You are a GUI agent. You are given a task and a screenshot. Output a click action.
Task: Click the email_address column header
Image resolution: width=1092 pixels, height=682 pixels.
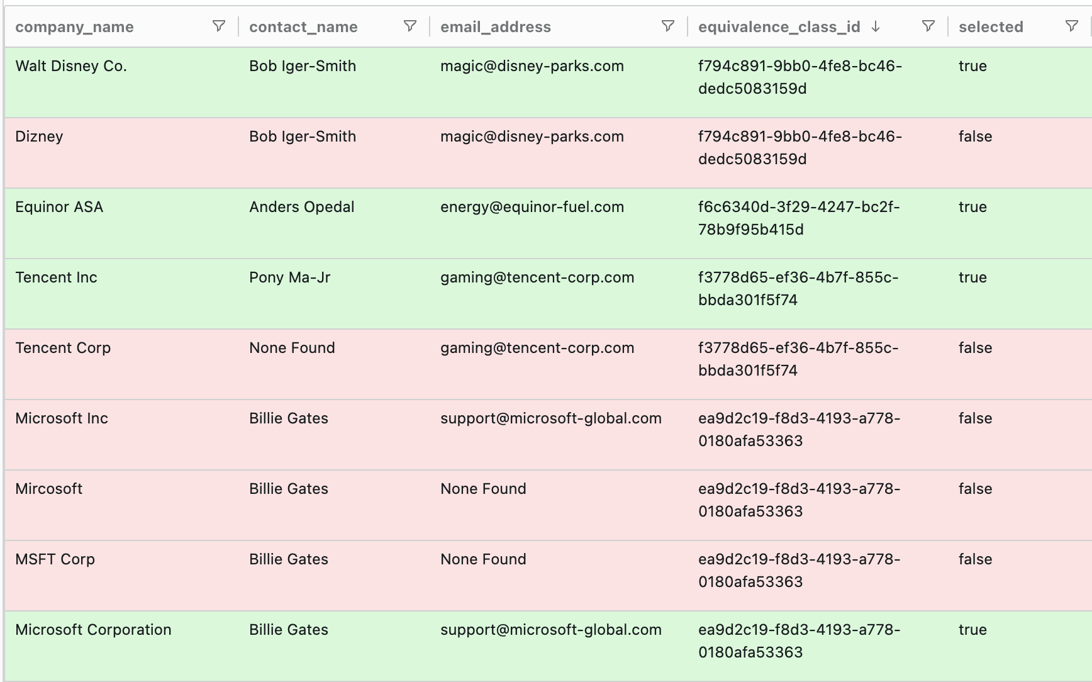(495, 26)
